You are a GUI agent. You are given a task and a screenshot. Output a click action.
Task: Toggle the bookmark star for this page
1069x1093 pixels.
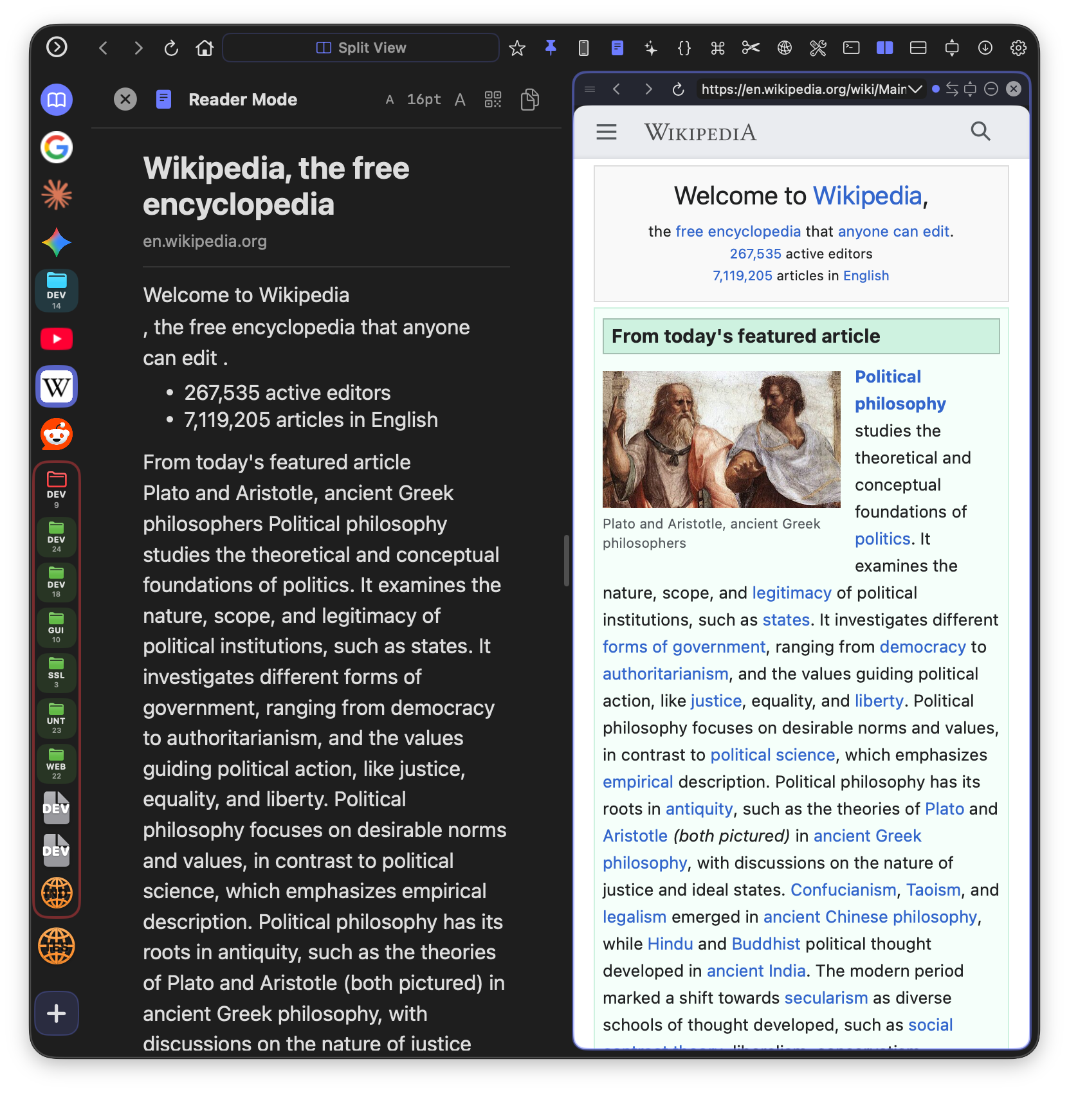click(x=517, y=48)
